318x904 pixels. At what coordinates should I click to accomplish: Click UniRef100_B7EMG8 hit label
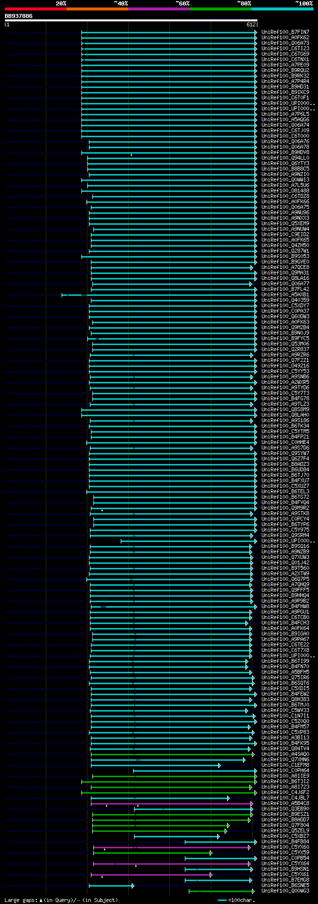click(285, 880)
